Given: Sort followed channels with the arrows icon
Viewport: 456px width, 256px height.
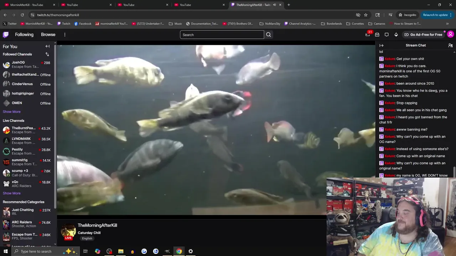Looking at the screenshot, I should (x=47, y=54).
